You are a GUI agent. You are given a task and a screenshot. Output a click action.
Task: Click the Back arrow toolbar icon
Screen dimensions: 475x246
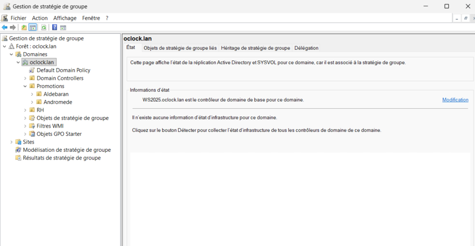(5, 28)
